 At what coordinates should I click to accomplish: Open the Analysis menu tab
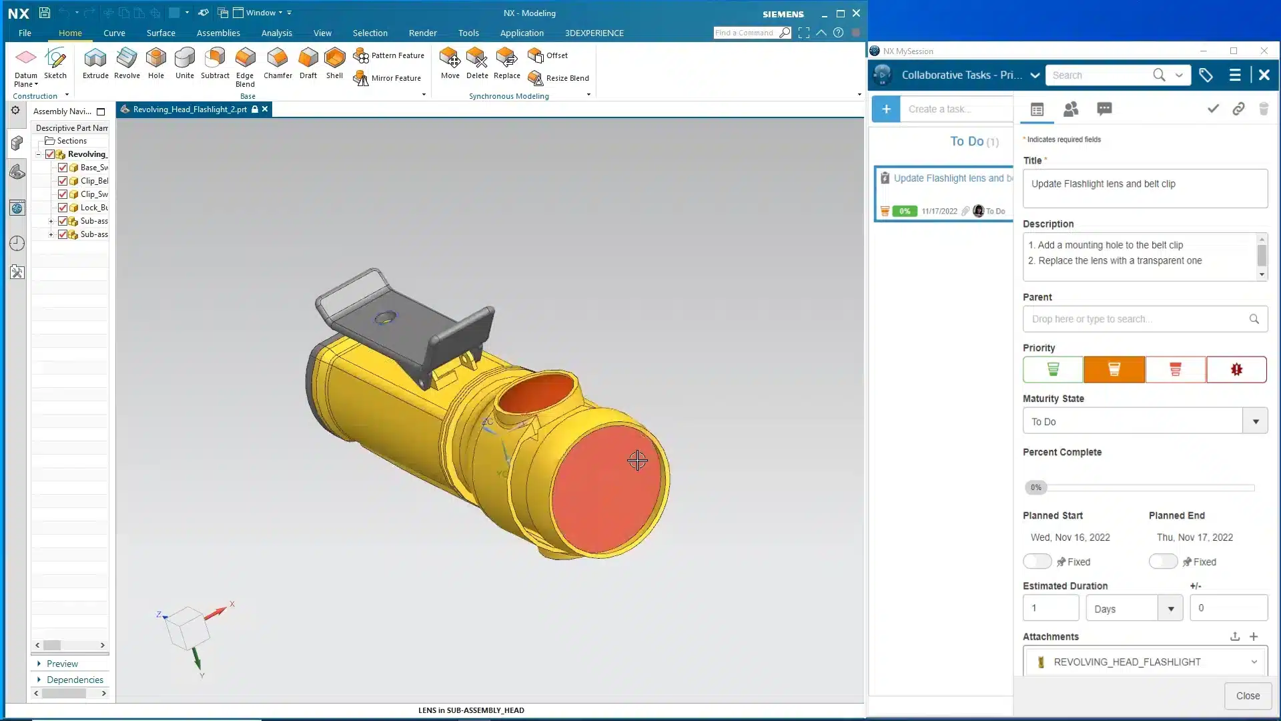(x=276, y=33)
